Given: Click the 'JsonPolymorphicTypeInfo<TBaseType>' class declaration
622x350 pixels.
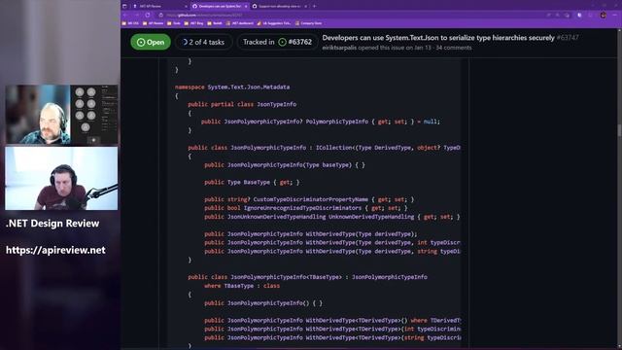Looking at the screenshot, I should [x=307, y=277].
